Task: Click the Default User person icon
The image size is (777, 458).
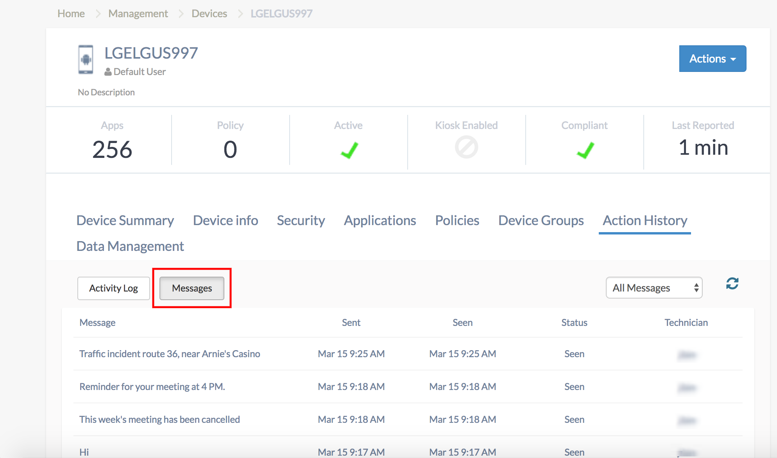Action: pyautogui.click(x=108, y=72)
